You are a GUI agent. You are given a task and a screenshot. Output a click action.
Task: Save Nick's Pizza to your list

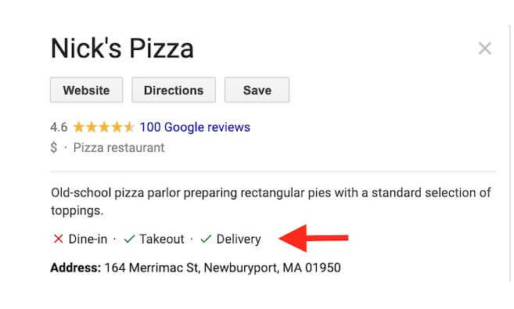tap(257, 90)
